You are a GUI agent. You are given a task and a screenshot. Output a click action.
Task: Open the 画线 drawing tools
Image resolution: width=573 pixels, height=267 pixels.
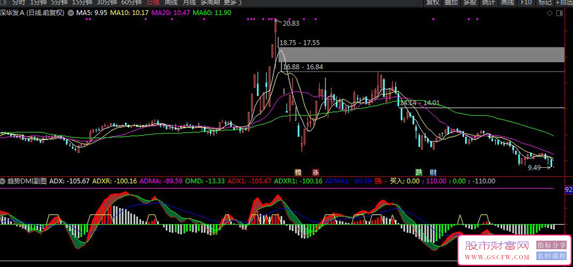click(507, 2)
